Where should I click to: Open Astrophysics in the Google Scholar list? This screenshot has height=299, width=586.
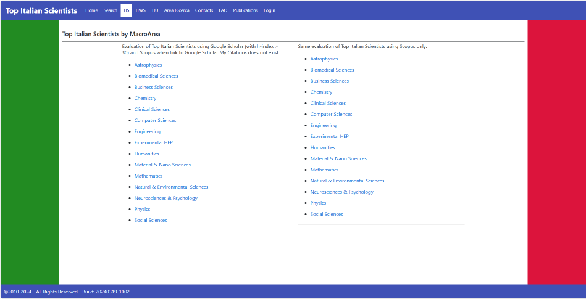point(148,65)
